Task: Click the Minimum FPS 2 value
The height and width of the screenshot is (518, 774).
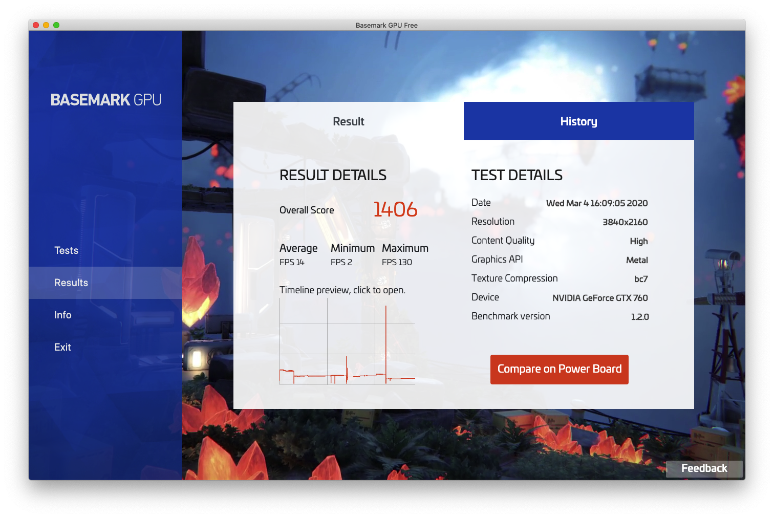Action: pos(341,262)
